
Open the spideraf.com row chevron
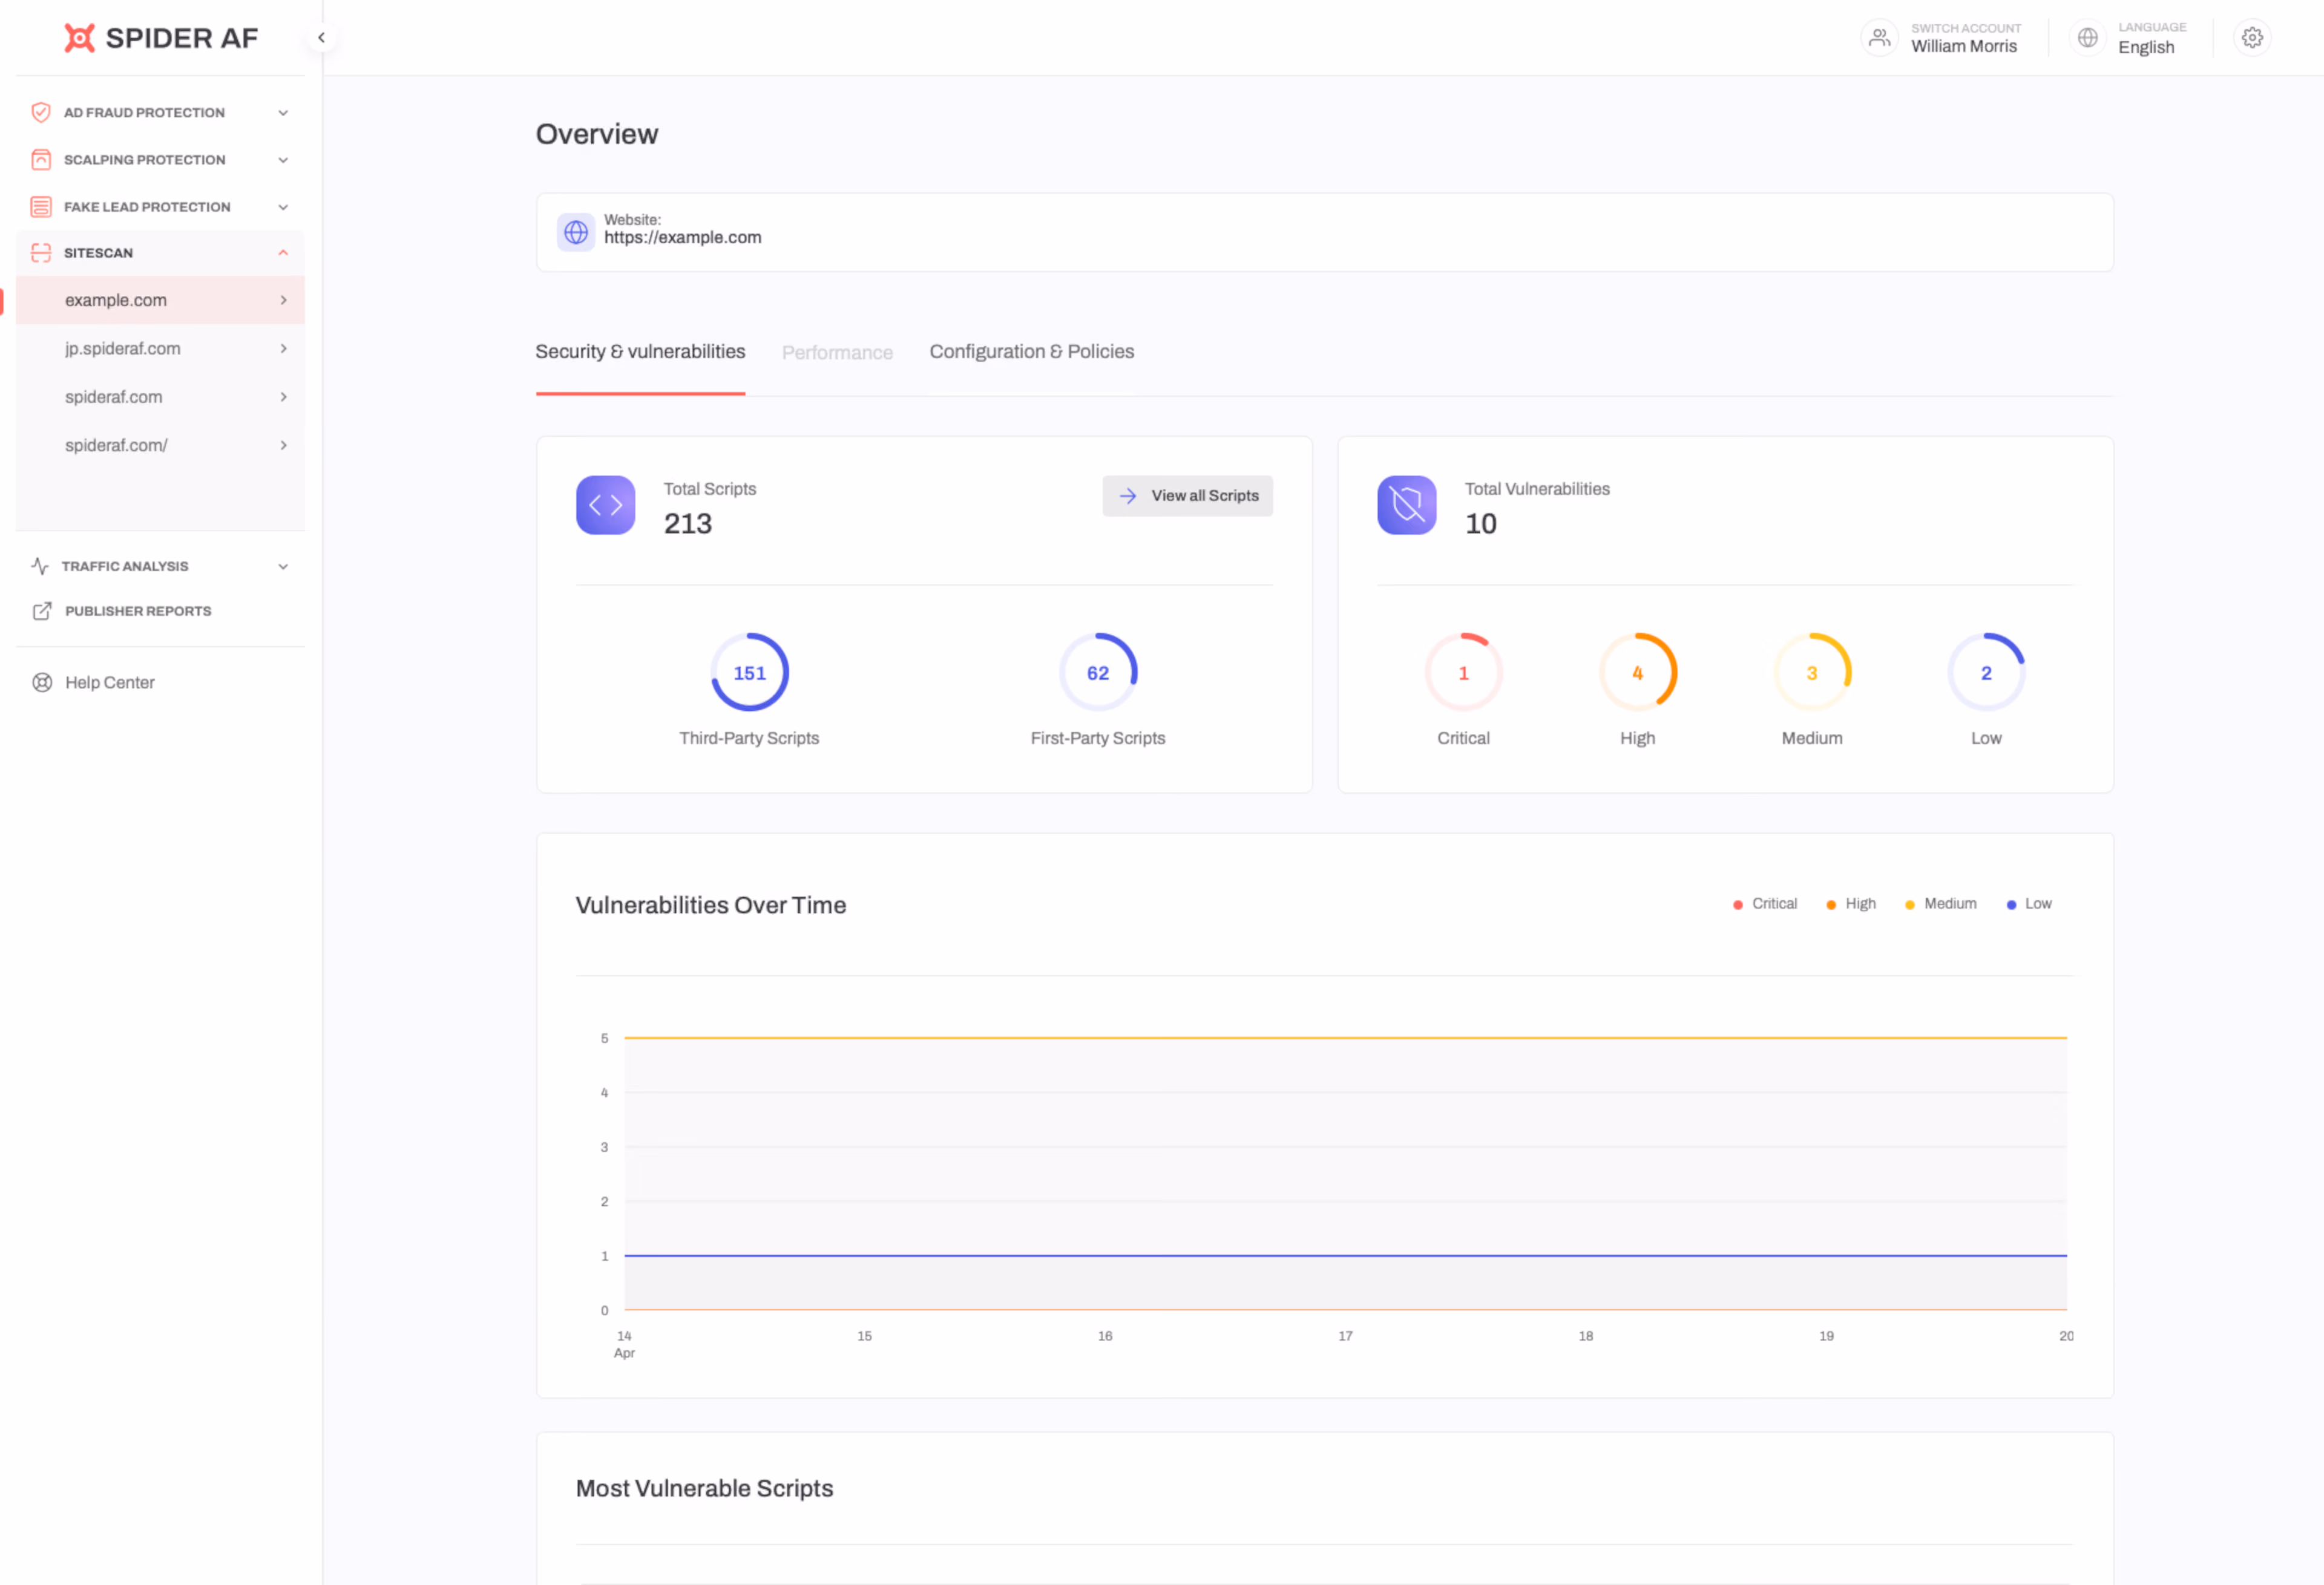[x=284, y=397]
